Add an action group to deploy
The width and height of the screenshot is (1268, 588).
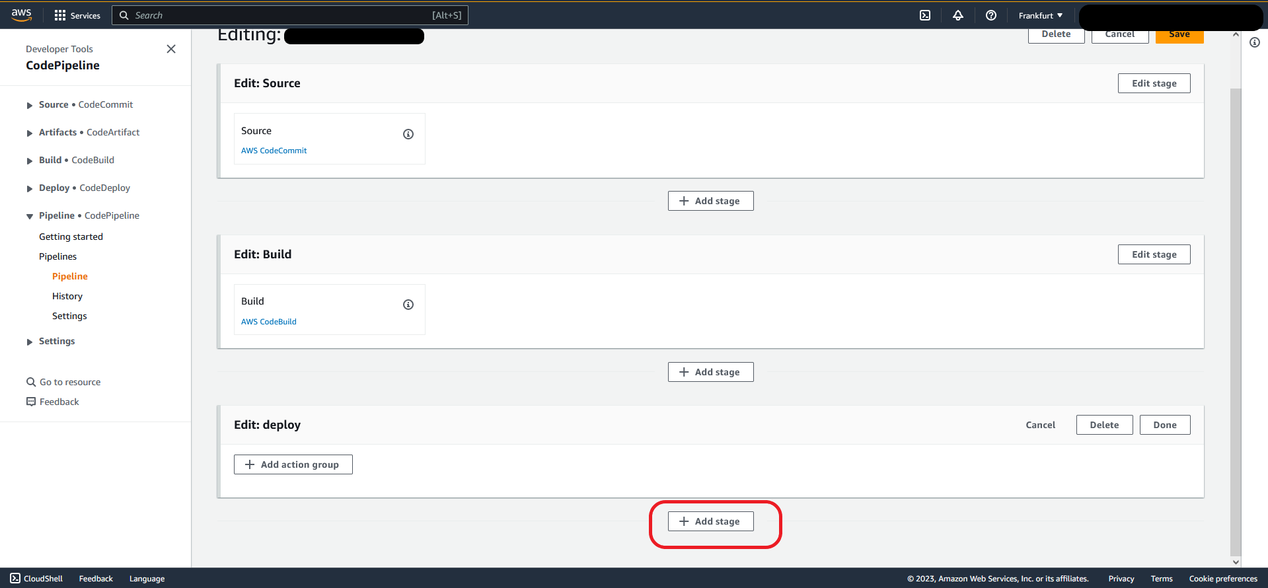coord(293,464)
